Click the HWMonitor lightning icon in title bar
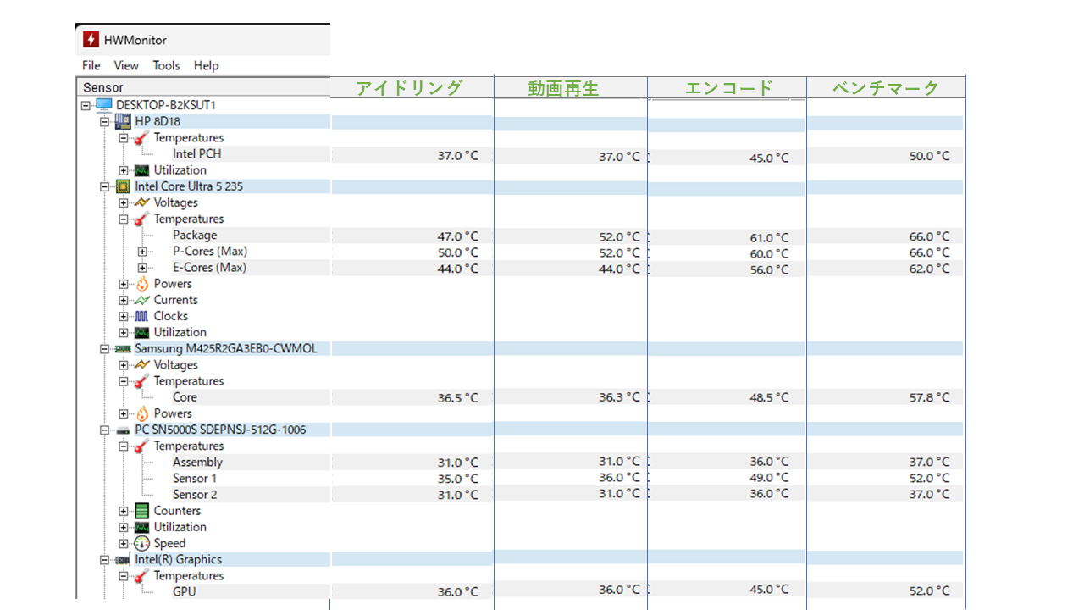The image size is (1084, 610). [x=91, y=40]
